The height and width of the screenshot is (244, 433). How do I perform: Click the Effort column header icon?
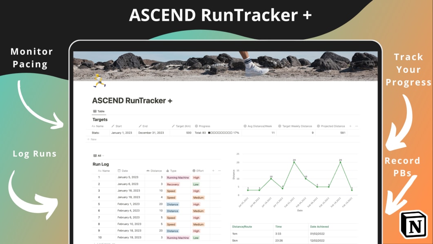[x=194, y=170]
